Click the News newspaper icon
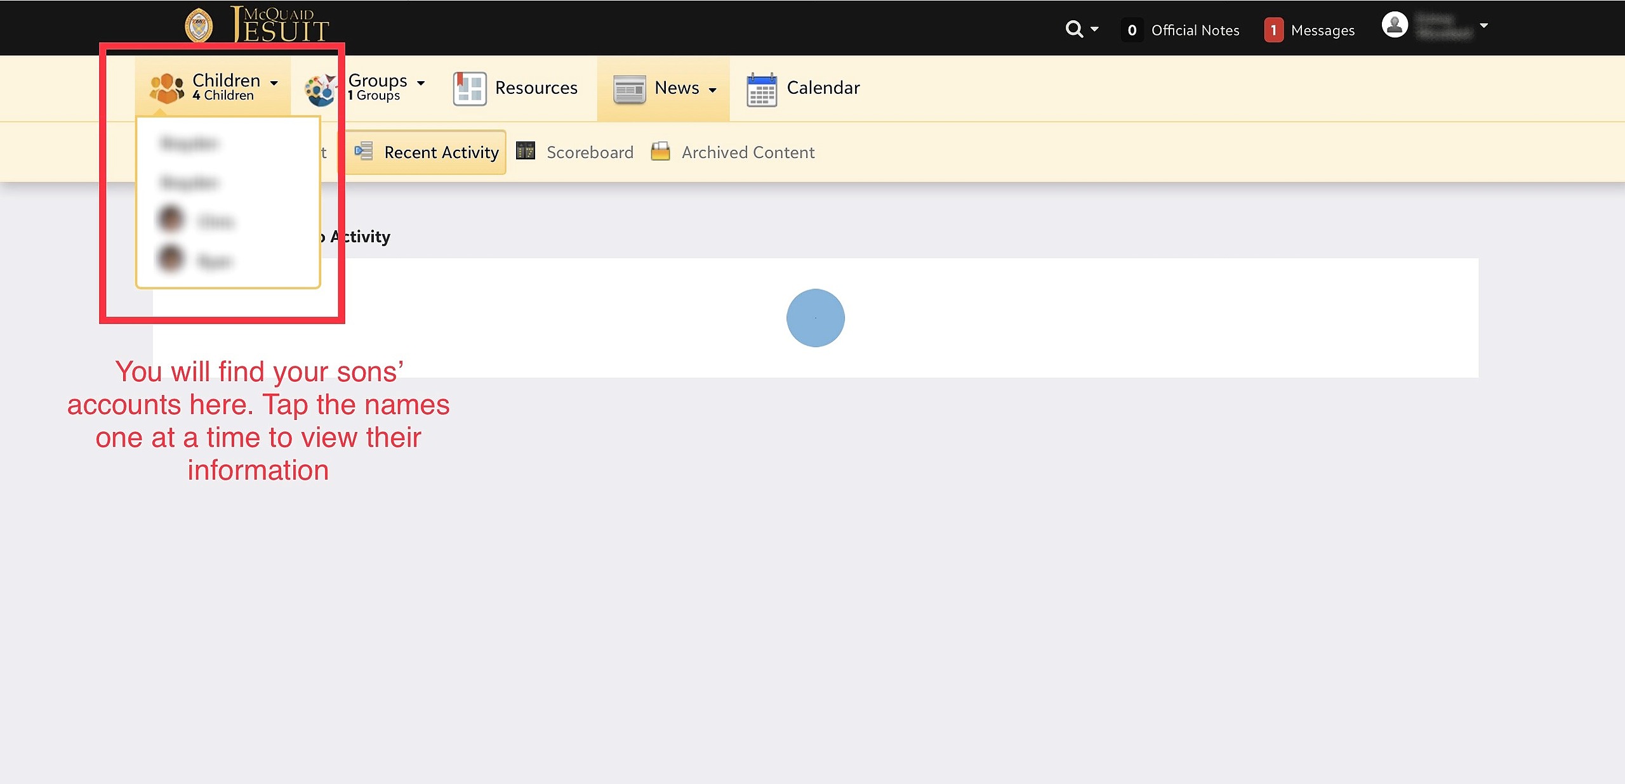The image size is (1625, 784). (x=629, y=89)
